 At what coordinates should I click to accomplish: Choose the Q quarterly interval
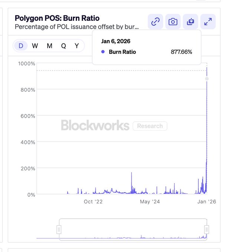pos(64,46)
